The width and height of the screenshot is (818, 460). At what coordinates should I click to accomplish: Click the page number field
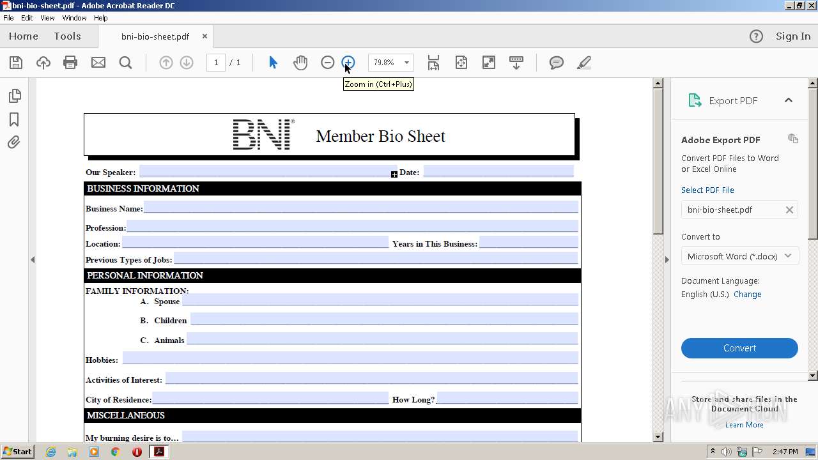pyautogui.click(x=215, y=63)
